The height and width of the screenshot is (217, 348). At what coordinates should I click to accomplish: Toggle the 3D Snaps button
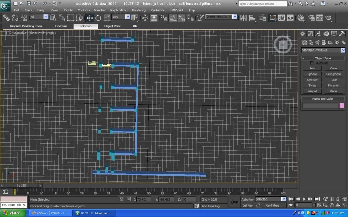click(164, 18)
